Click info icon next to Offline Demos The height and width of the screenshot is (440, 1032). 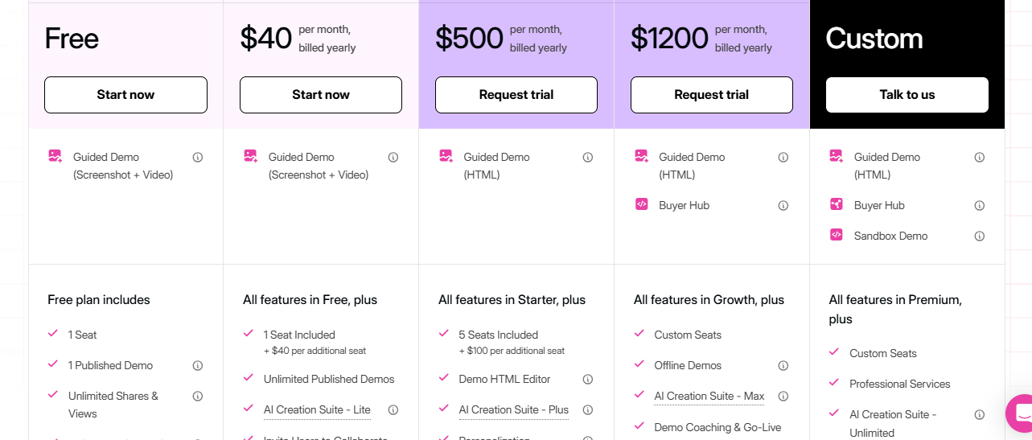pos(783,366)
